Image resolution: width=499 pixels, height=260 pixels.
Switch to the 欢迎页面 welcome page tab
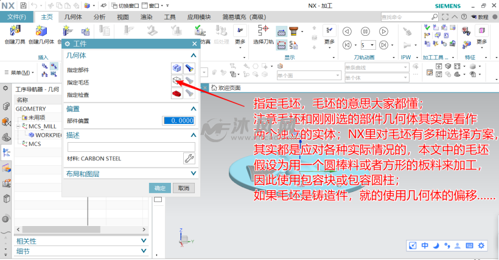tap(226, 87)
